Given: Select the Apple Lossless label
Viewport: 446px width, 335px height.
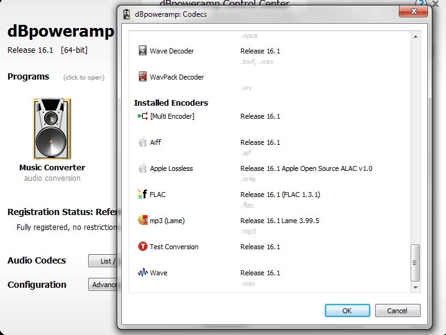Looking at the screenshot, I should pyautogui.click(x=171, y=168).
